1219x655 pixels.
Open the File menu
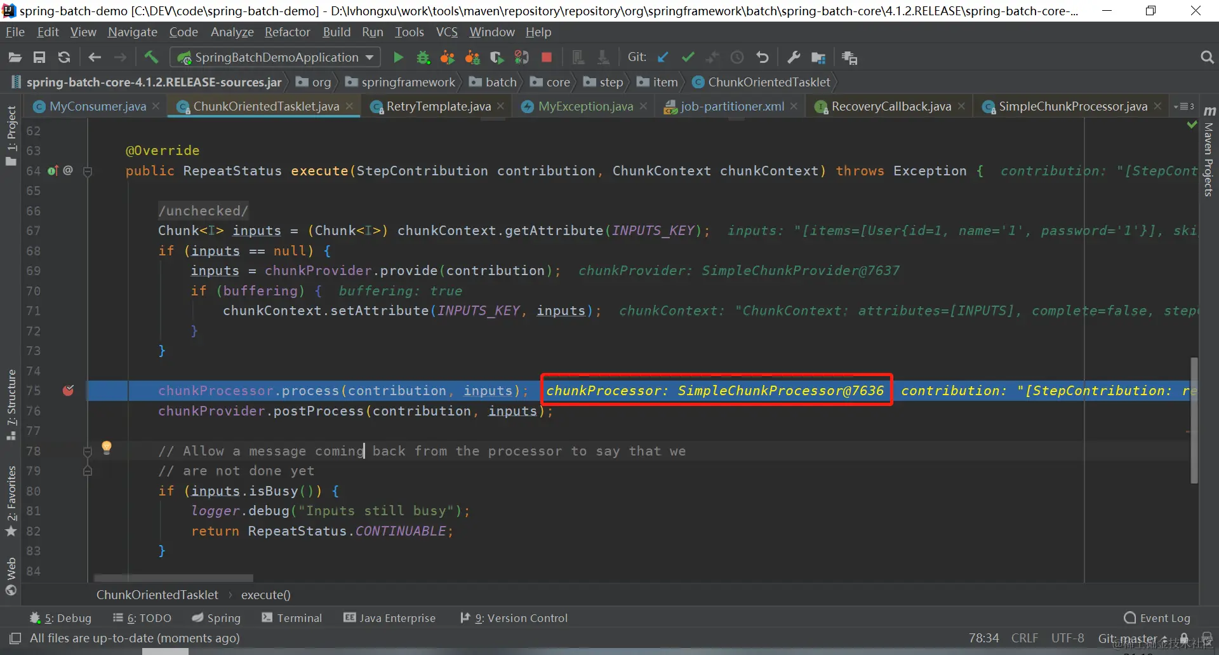(x=15, y=32)
